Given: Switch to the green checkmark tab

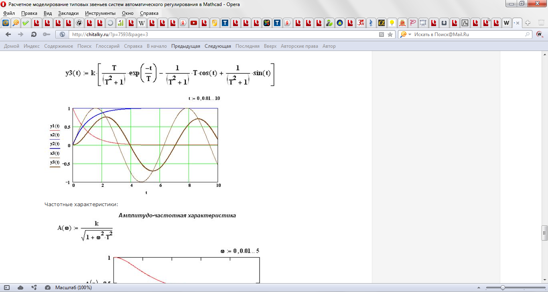Looking at the screenshot, I should (26, 22).
